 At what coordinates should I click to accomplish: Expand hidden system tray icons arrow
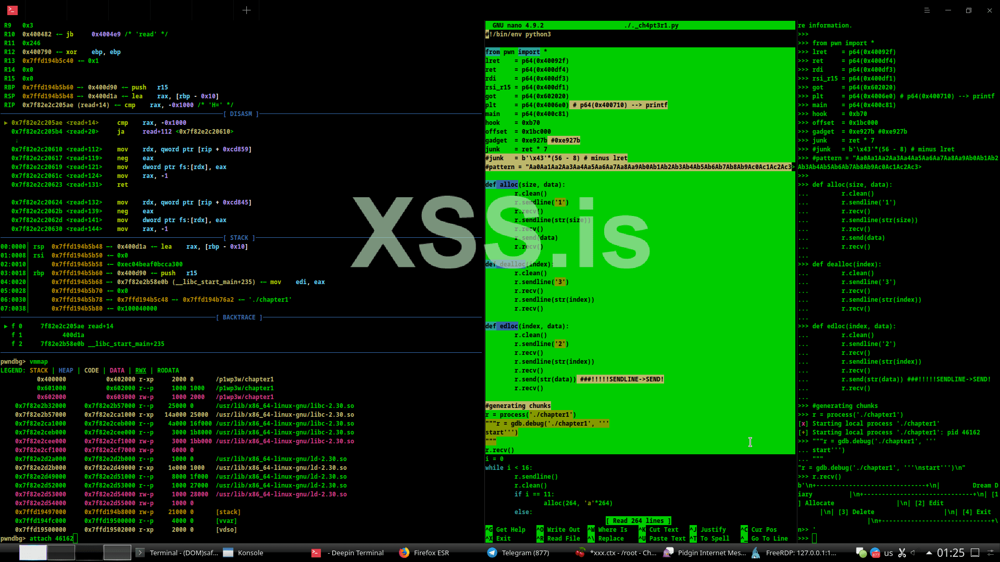(929, 553)
